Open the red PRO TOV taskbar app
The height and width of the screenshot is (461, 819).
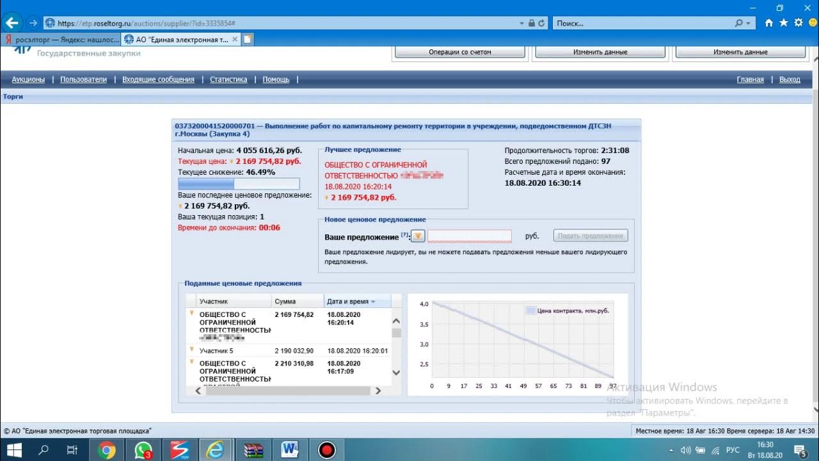180,450
